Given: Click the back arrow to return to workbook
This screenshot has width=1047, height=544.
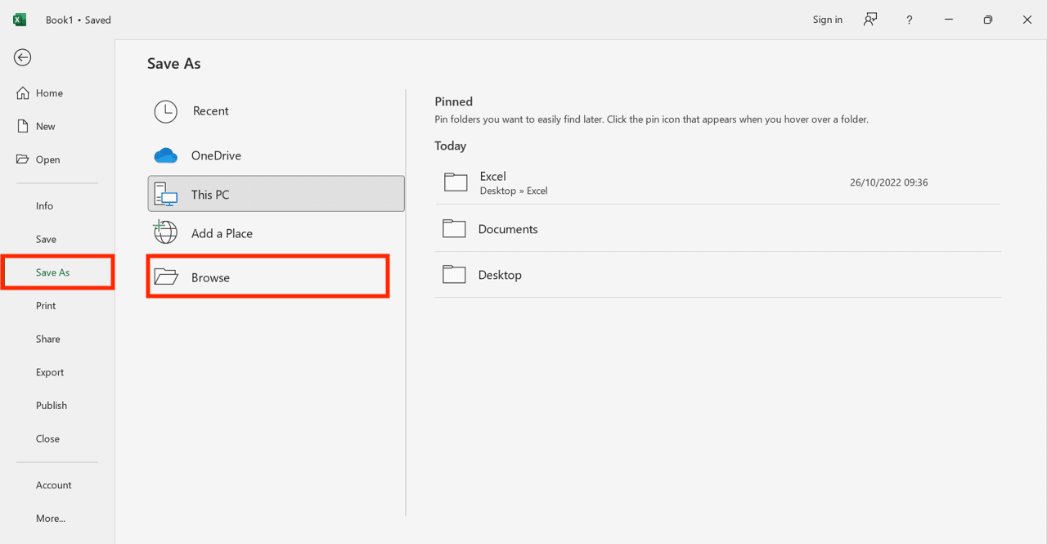Looking at the screenshot, I should tap(23, 57).
